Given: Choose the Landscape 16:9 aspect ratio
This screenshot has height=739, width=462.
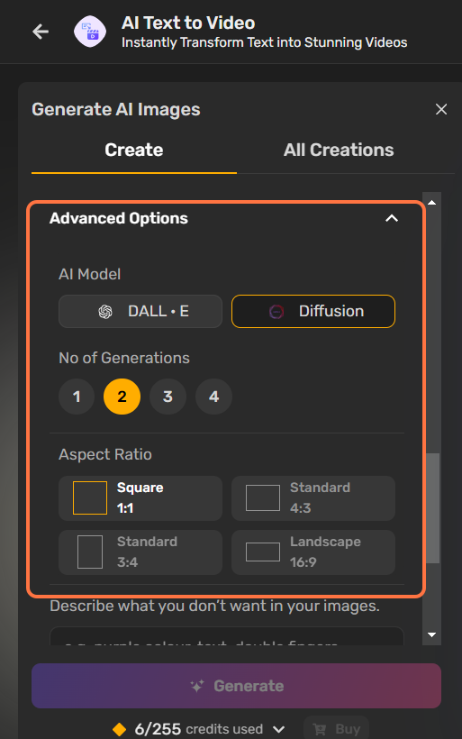Looking at the screenshot, I should coord(313,552).
